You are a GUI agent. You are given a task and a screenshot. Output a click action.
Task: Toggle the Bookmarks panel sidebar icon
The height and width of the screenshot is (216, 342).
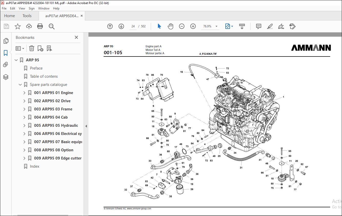[6, 53]
